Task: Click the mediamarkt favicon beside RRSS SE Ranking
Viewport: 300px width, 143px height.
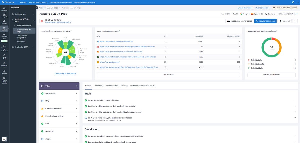Action: (x=41, y=21)
